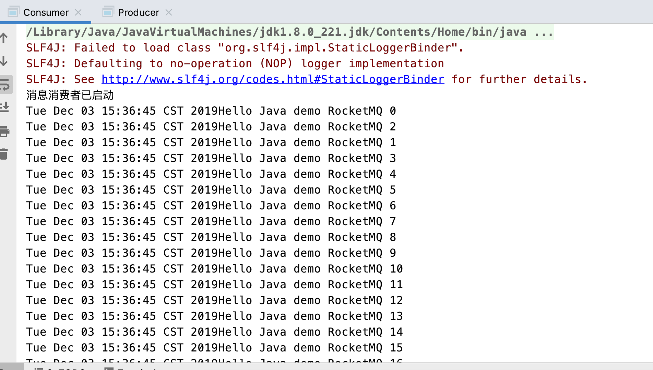Click 'for further details.' in the SLF4J line

click(519, 79)
